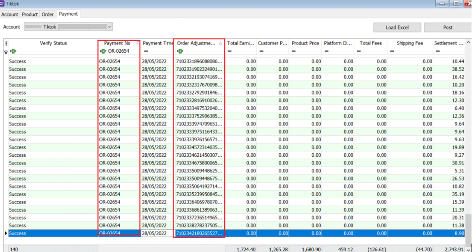The image size is (472, 252).
Task: Select the row with settlement 38.52
Action: click(235, 69)
